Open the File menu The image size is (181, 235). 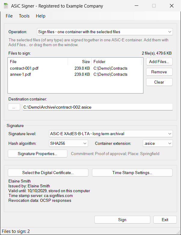coord(9,16)
